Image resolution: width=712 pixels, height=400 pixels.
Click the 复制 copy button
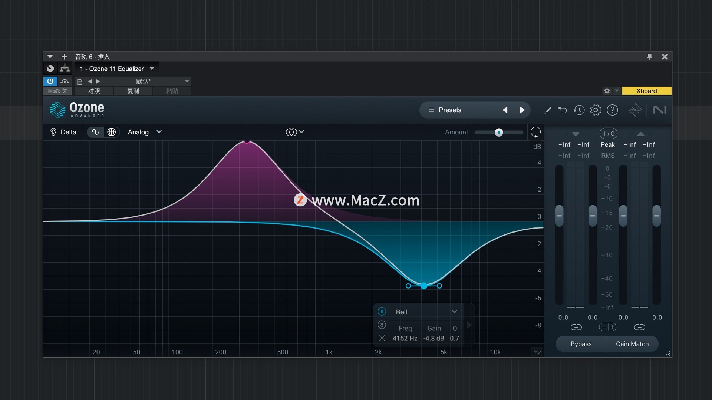[x=133, y=91]
